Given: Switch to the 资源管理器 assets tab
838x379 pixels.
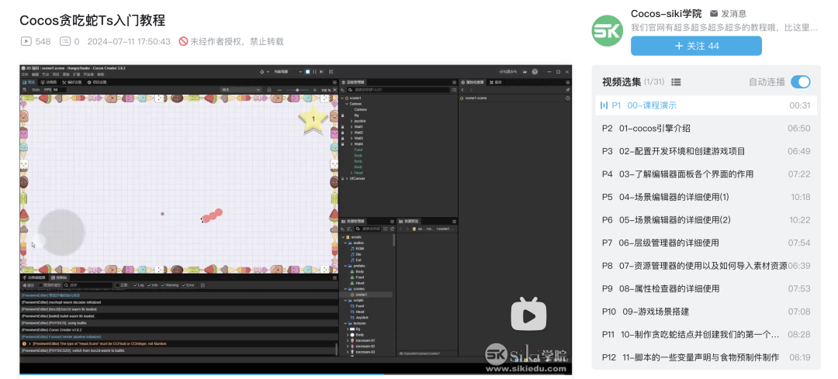Looking at the screenshot, I should coord(353,221).
